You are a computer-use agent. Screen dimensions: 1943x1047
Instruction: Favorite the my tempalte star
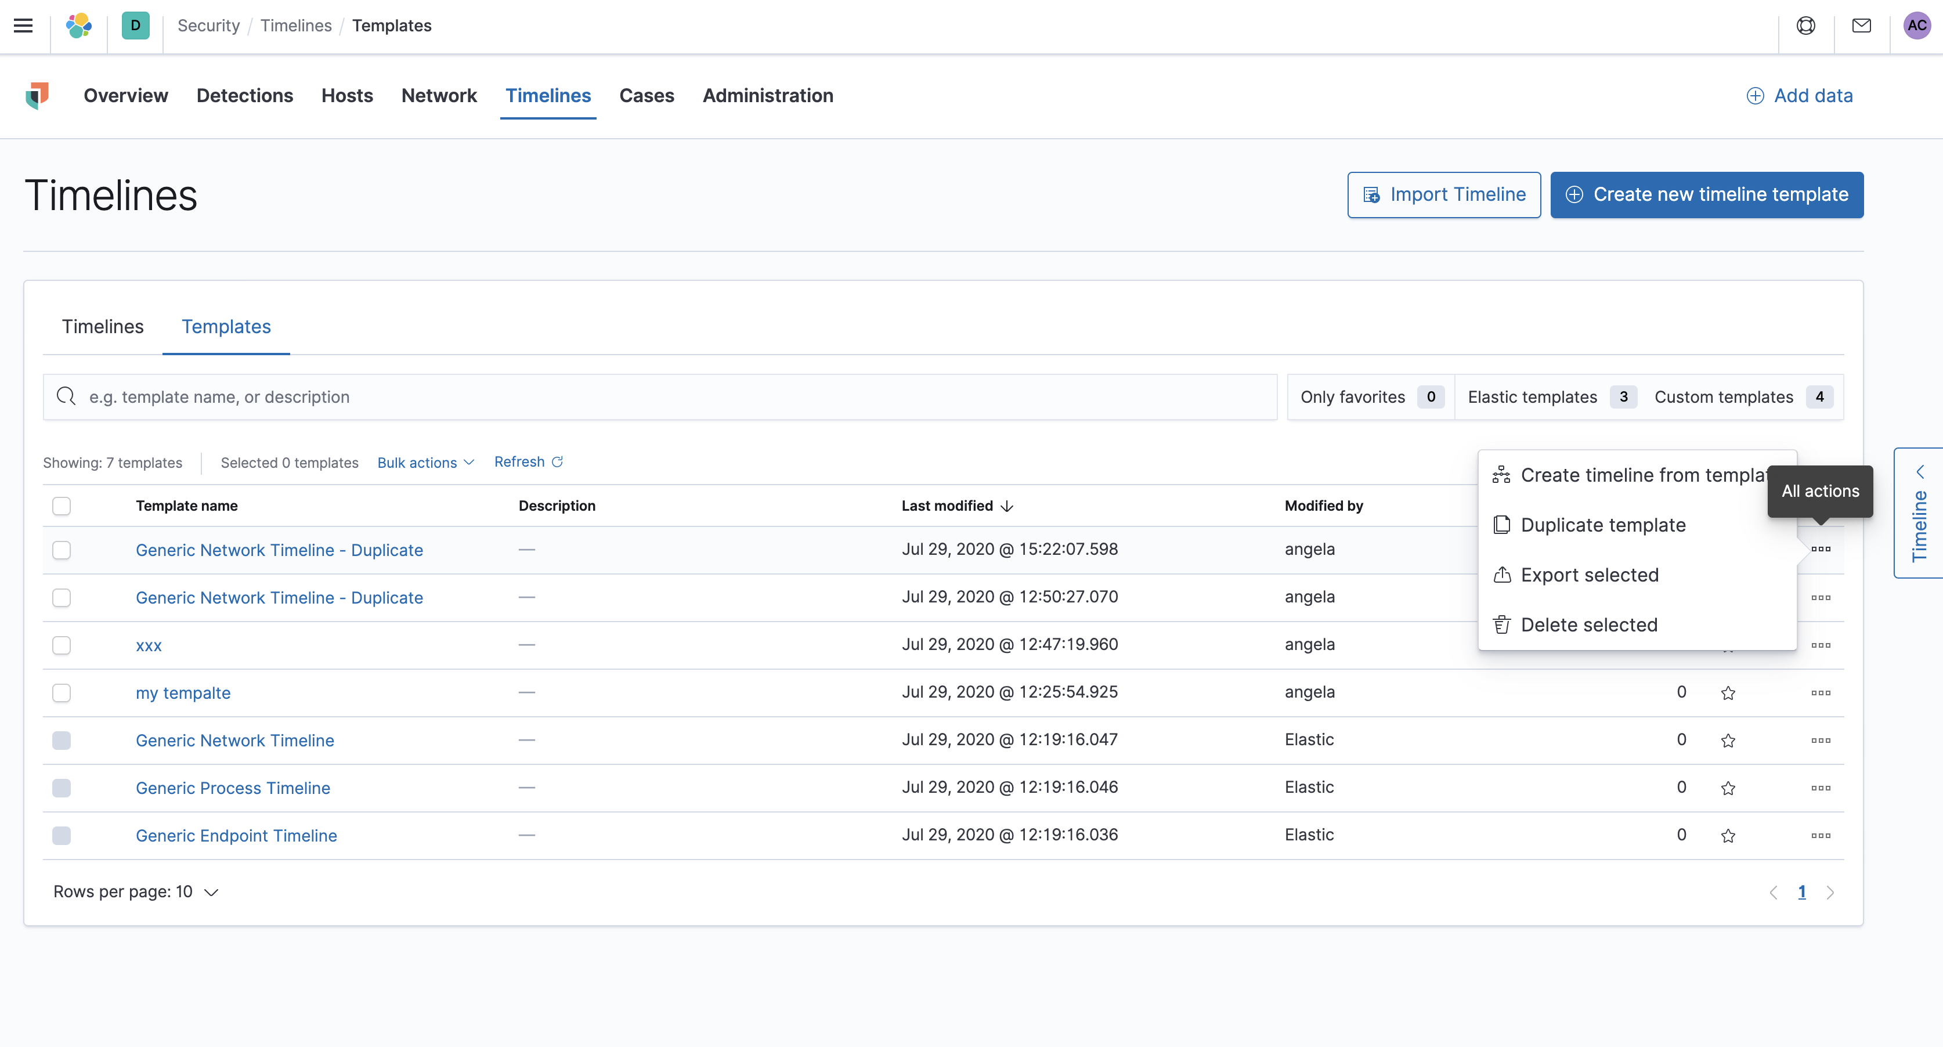point(1728,693)
